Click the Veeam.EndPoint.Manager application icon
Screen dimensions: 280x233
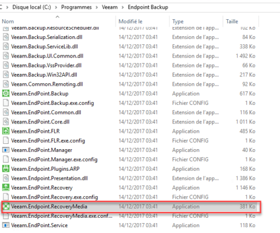[x=6, y=150]
